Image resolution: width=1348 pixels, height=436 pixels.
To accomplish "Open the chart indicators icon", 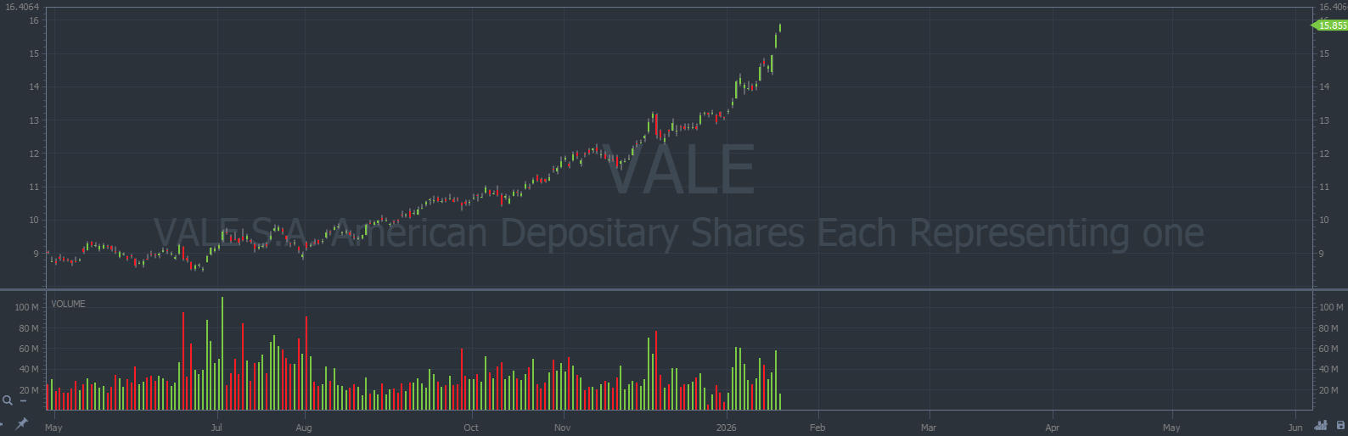I will pos(1321,426).
